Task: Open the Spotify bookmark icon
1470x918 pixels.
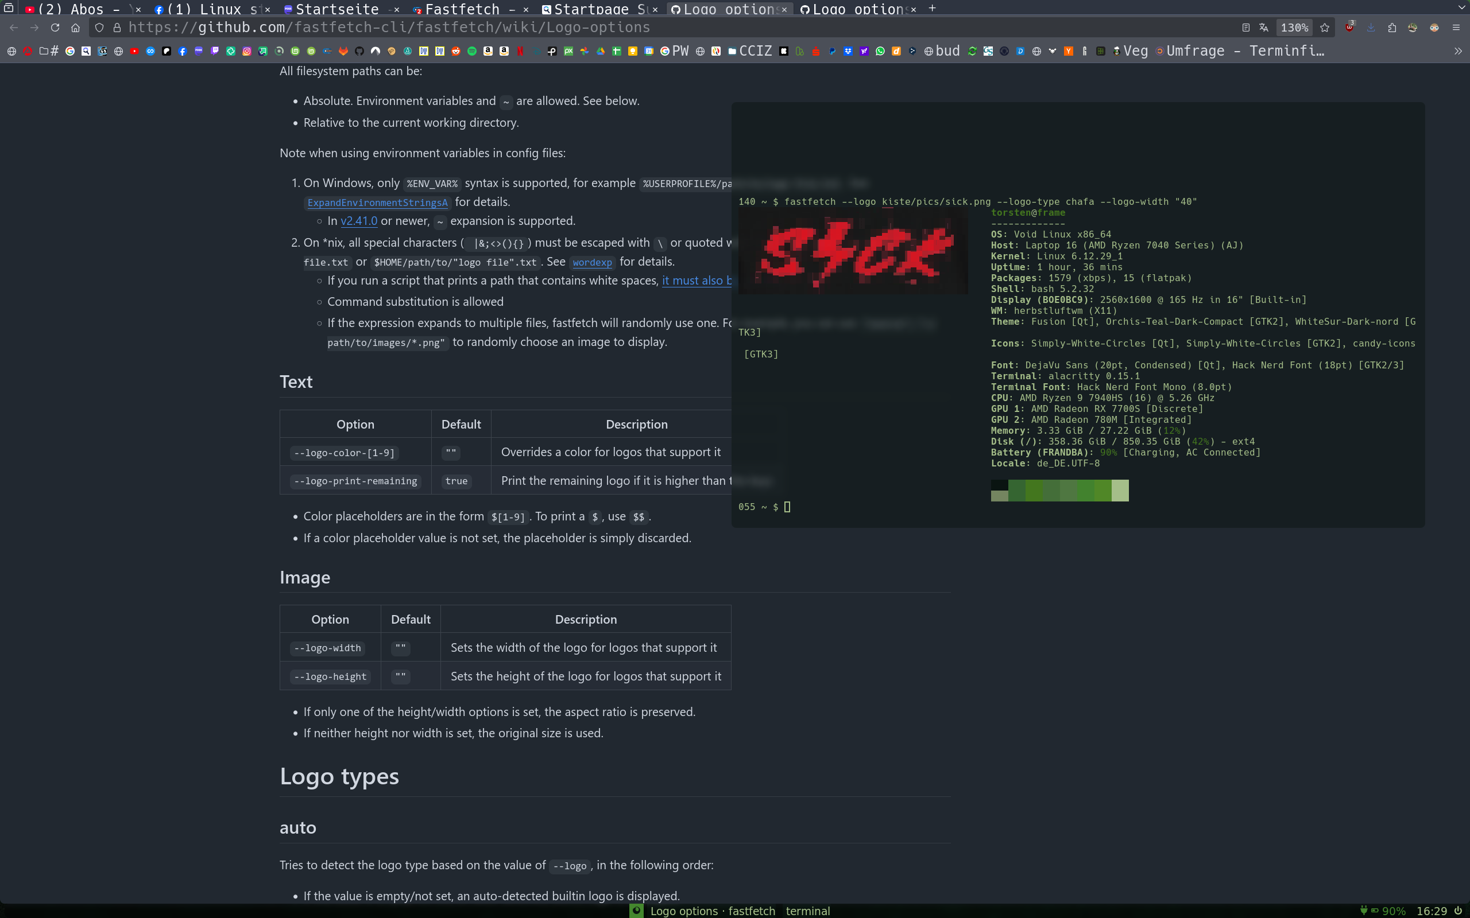Action: click(x=472, y=51)
